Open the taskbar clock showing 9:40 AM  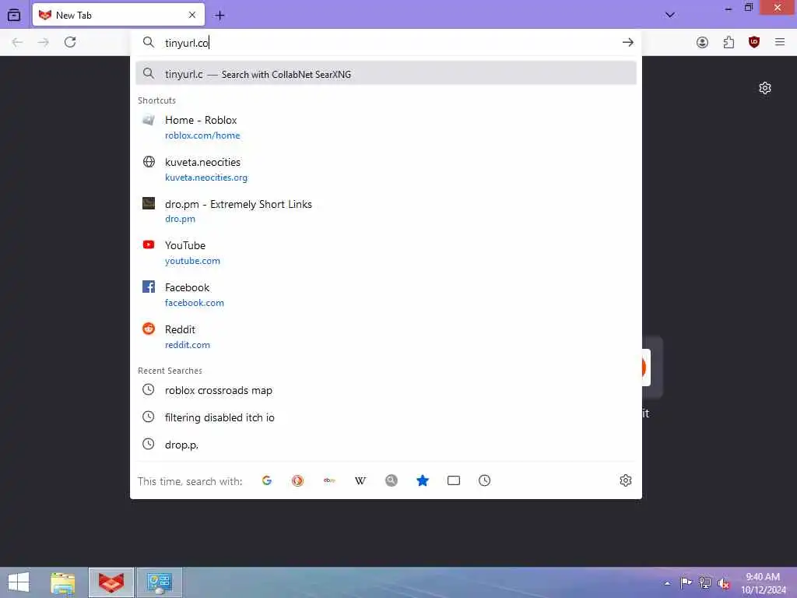[763, 583]
